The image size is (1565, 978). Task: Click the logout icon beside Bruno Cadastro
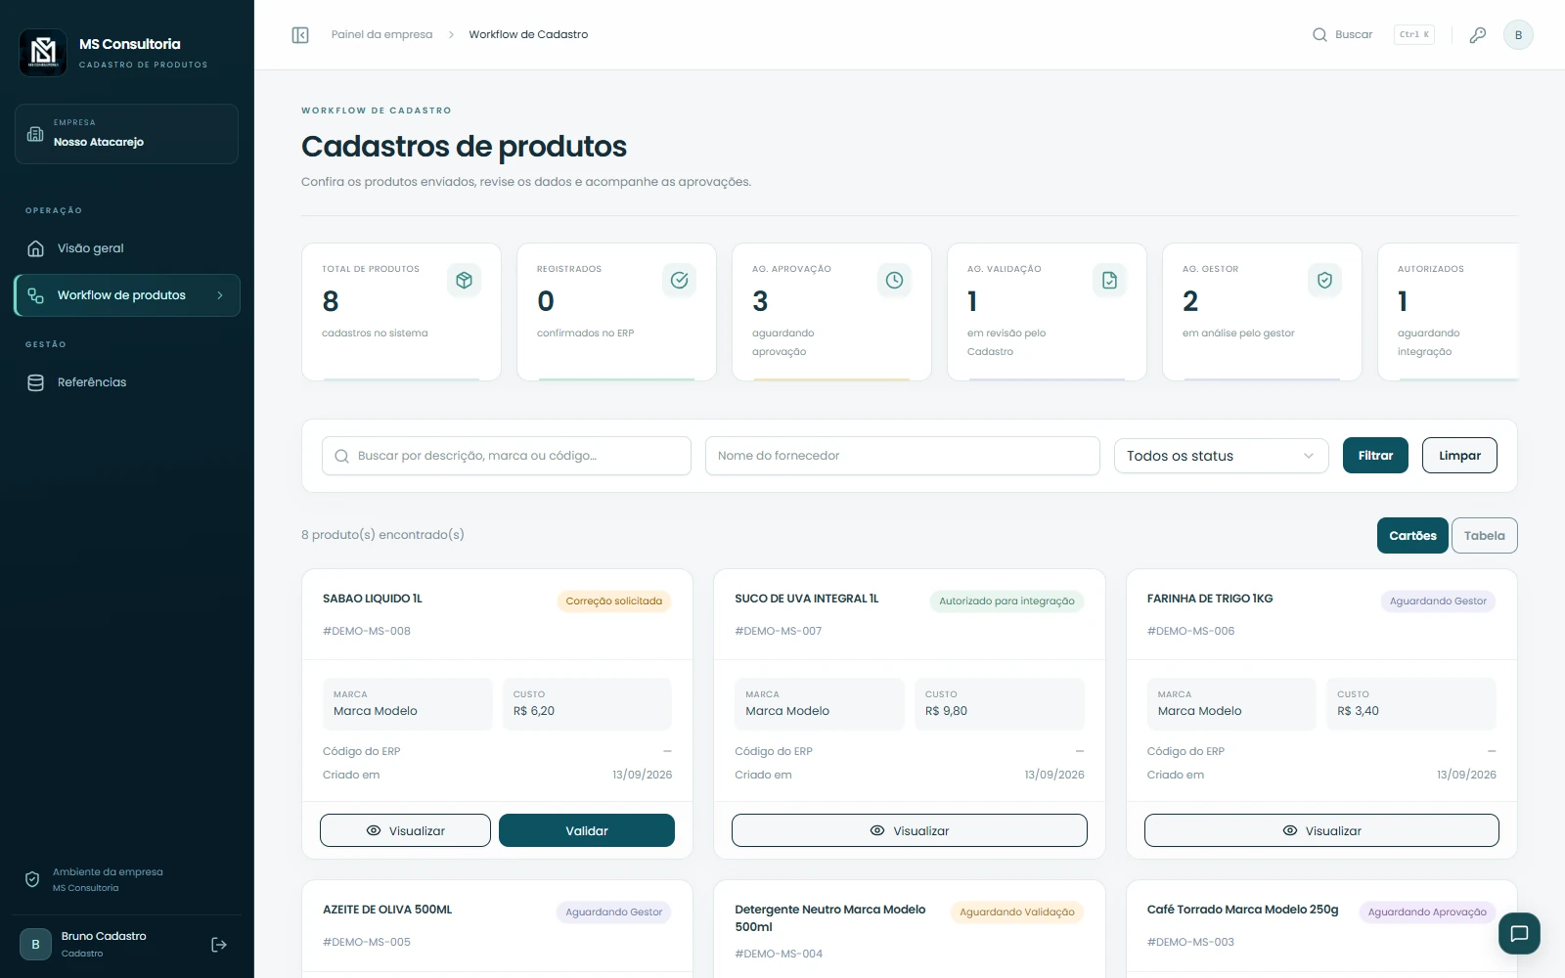pos(219,945)
